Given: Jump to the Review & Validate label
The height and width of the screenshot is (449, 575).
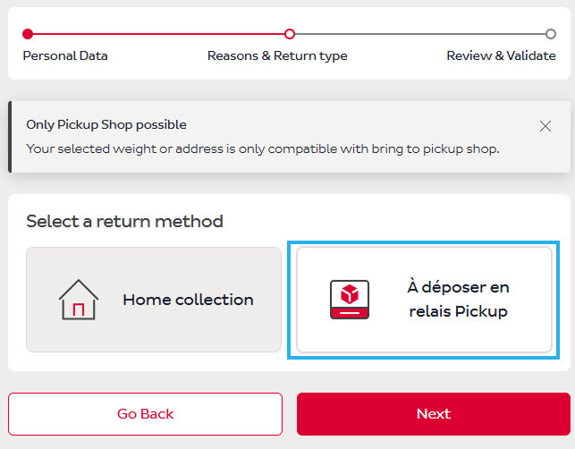Looking at the screenshot, I should pos(501,55).
